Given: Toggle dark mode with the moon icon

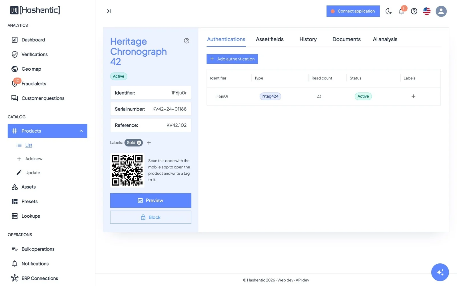Looking at the screenshot, I should click(x=388, y=11).
